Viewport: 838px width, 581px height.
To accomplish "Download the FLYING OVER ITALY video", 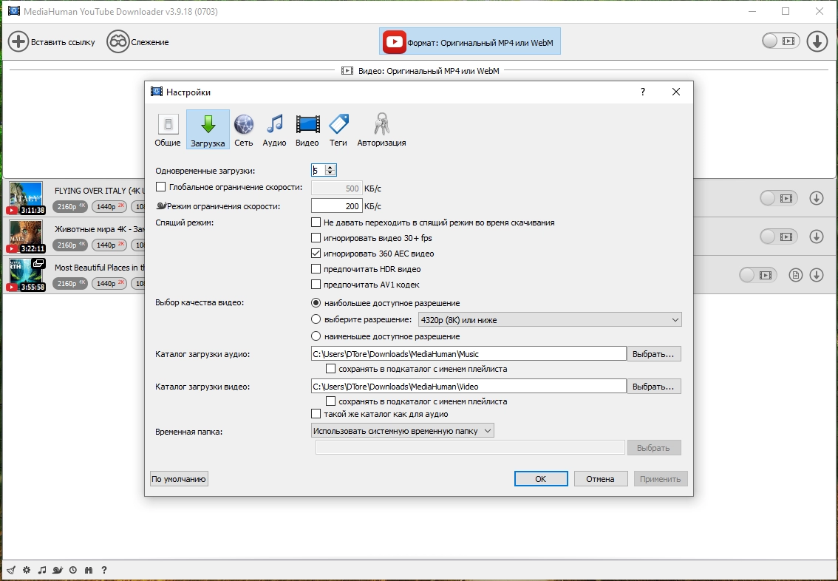I will 816,198.
